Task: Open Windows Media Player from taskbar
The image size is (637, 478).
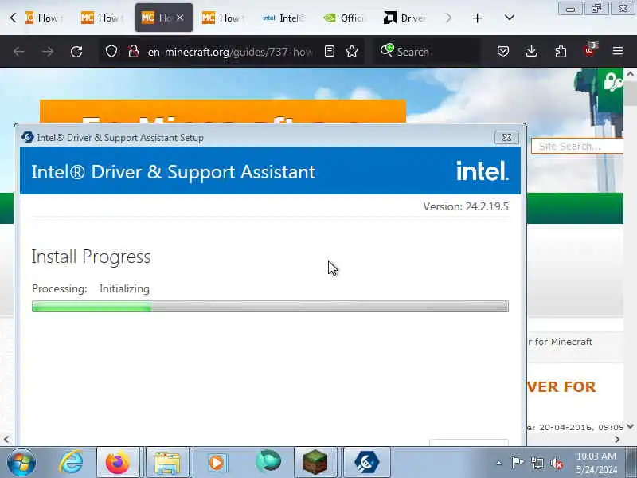Action: tap(217, 462)
